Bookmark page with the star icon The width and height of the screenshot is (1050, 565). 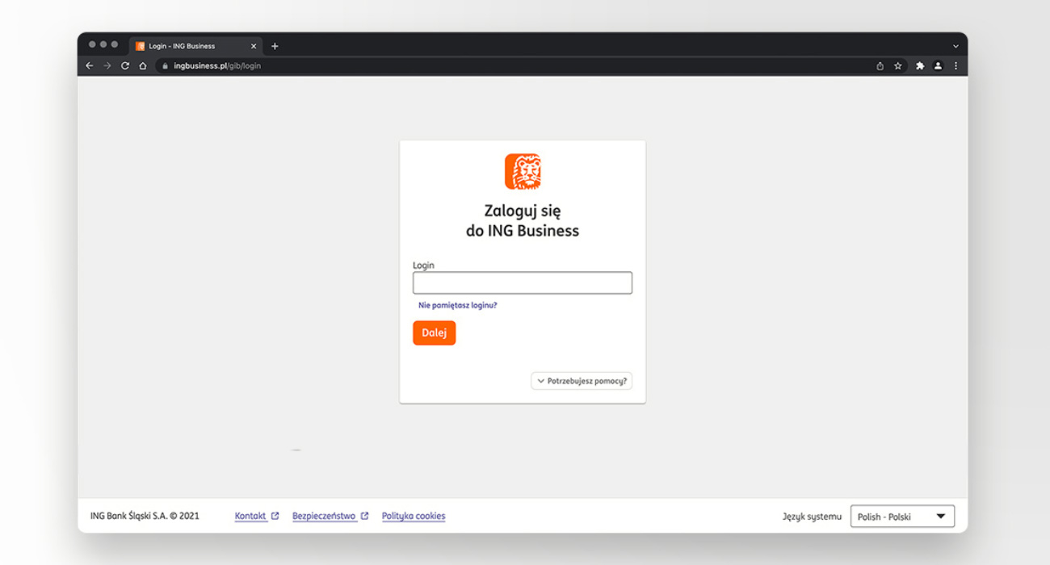(897, 66)
